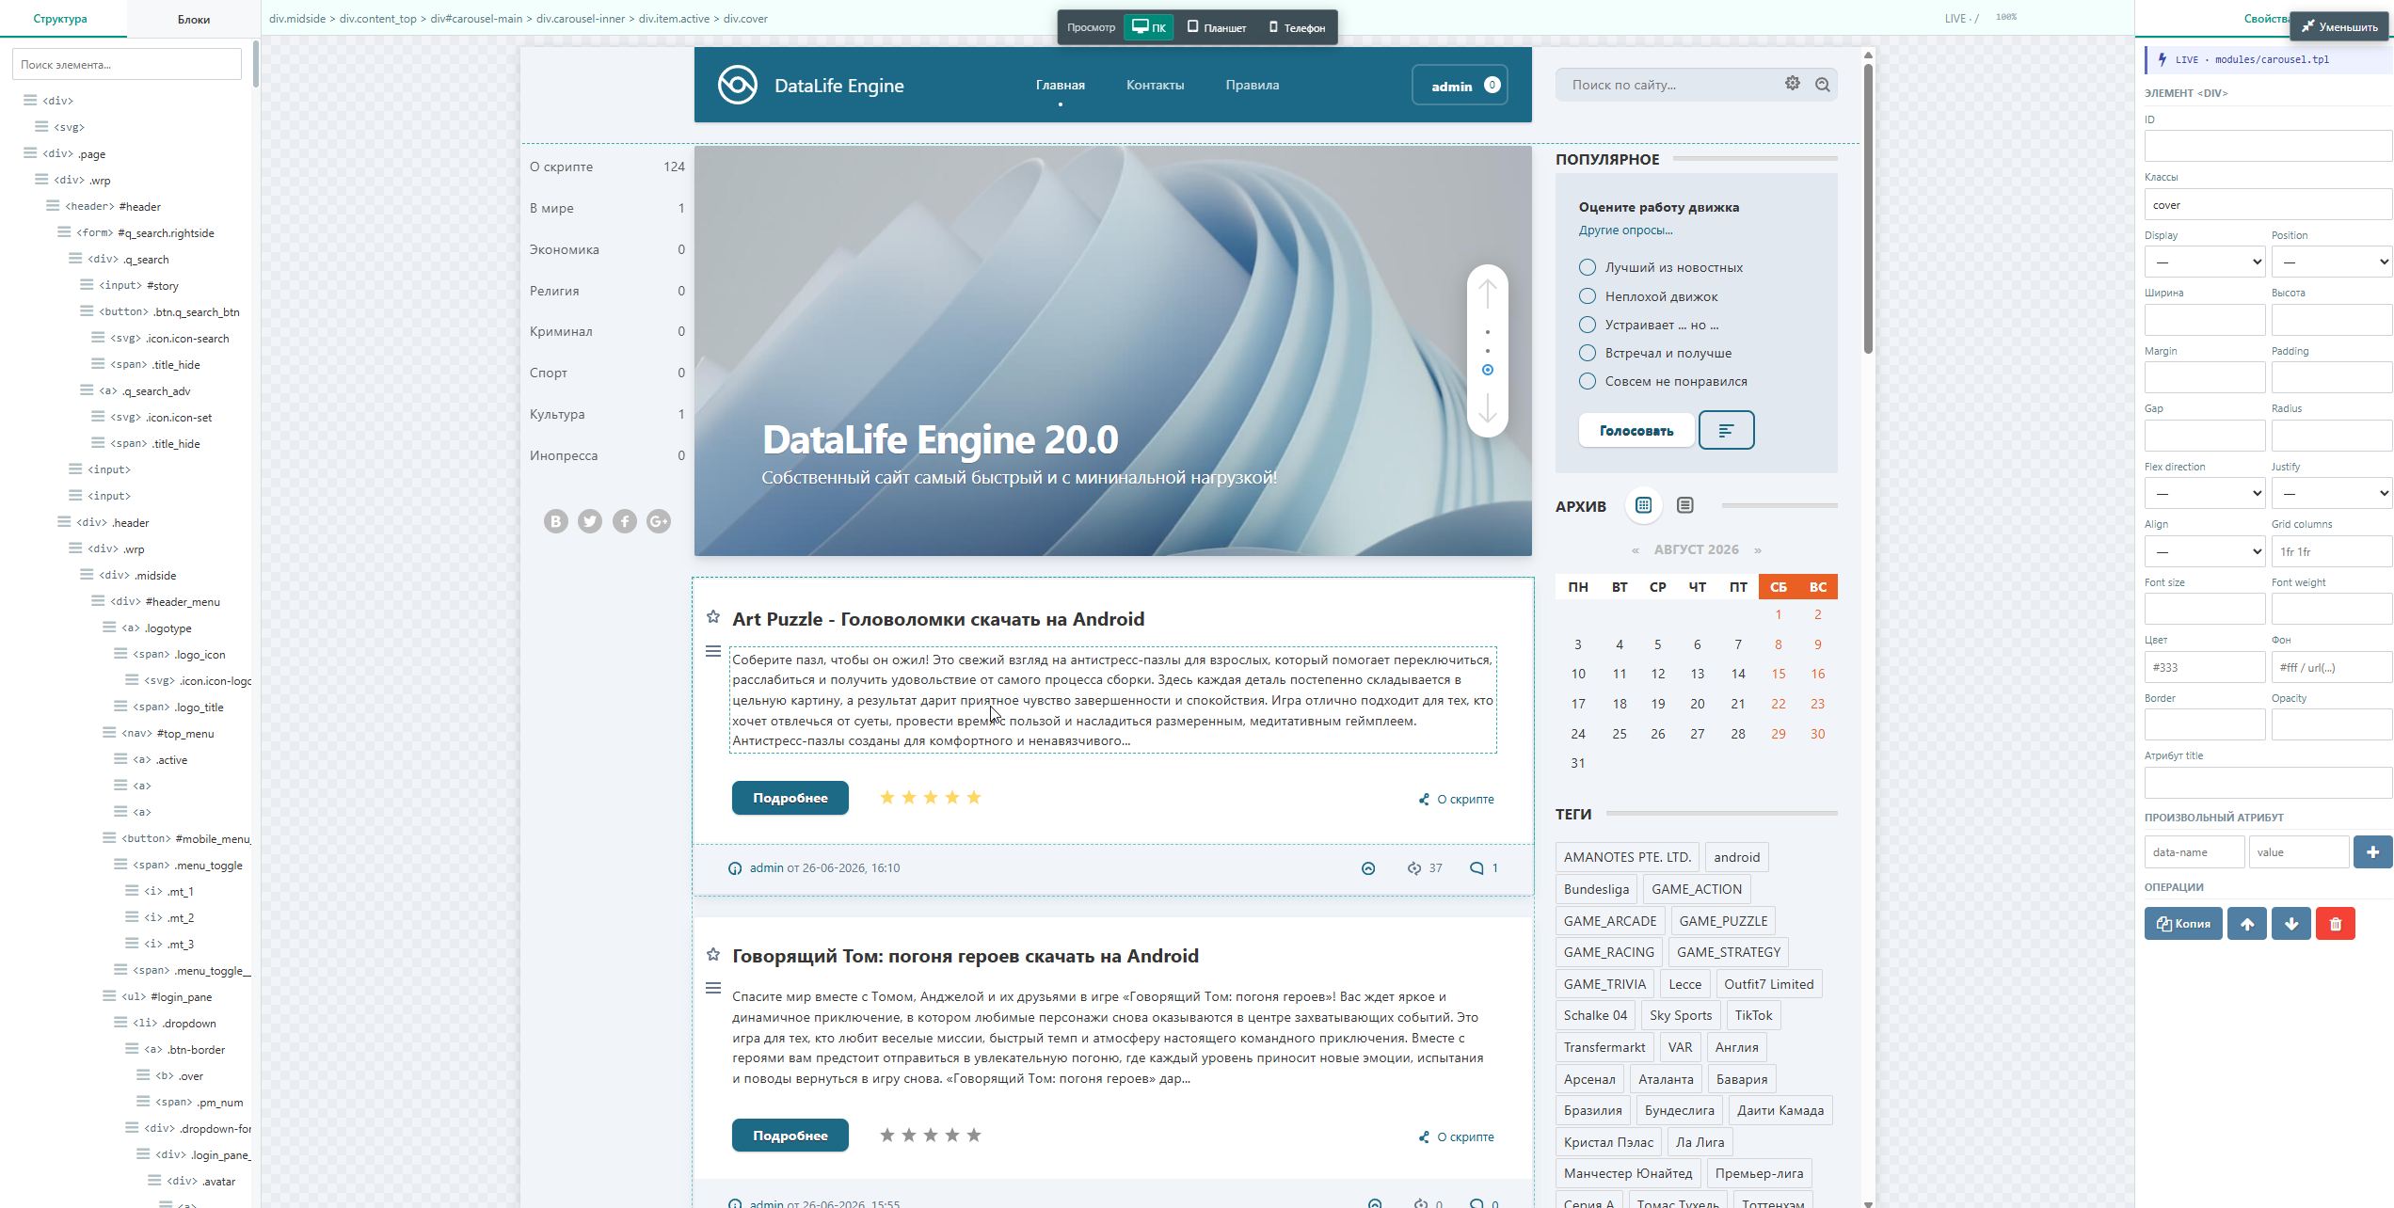Viewport: 2394px width, 1208px height.
Task: Click the preview pane vertical scrollbar
Action: (x=1868, y=207)
